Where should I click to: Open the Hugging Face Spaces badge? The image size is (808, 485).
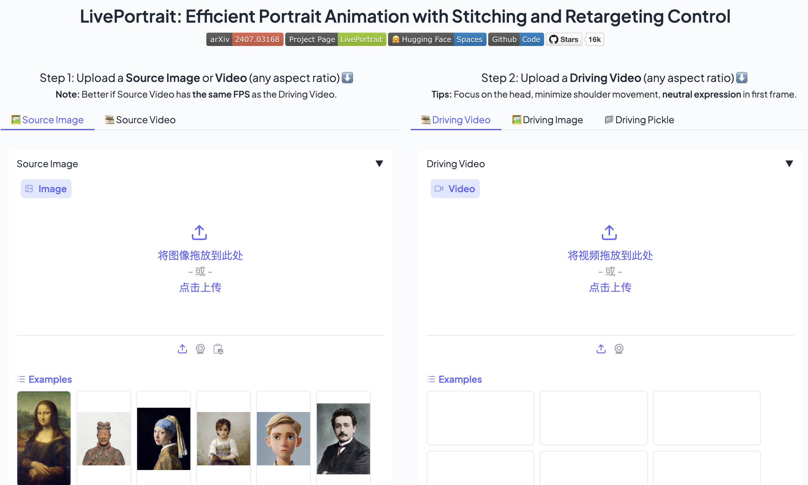(437, 39)
